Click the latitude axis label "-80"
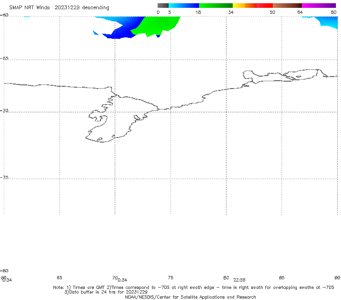341x300 pixels. (4, 270)
